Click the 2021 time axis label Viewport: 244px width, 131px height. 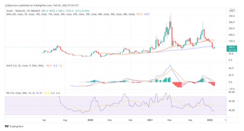pyautogui.click(x=150, y=120)
